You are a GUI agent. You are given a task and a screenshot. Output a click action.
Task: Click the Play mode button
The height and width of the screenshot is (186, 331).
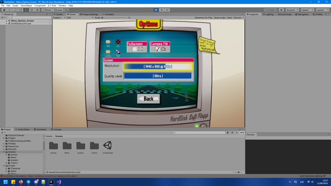coord(156,10)
